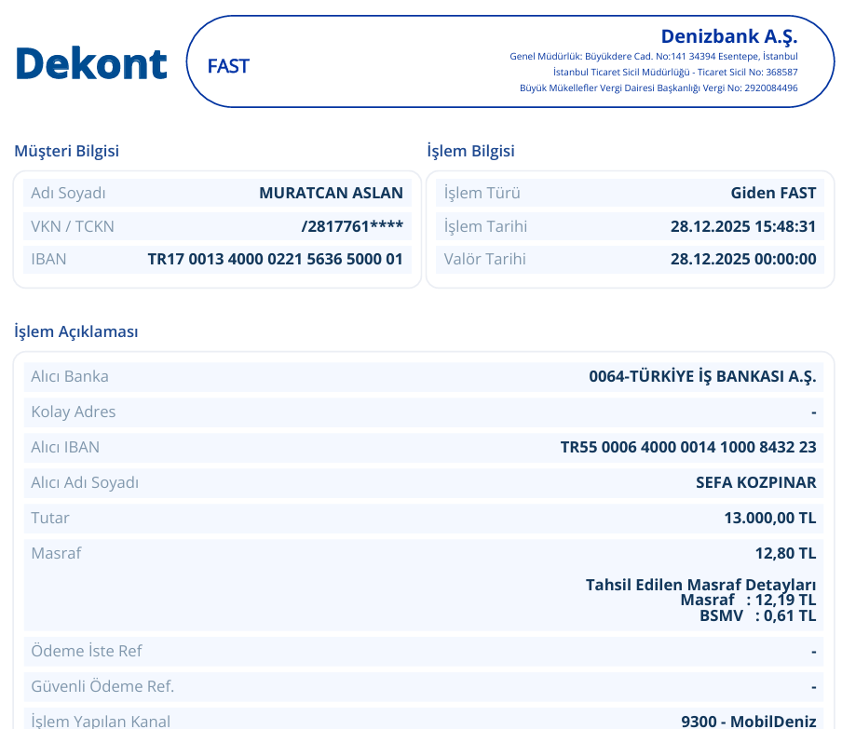The height and width of the screenshot is (729, 842).
Task: Click the Müşteri Bilgisi section heading
Action: click(66, 151)
